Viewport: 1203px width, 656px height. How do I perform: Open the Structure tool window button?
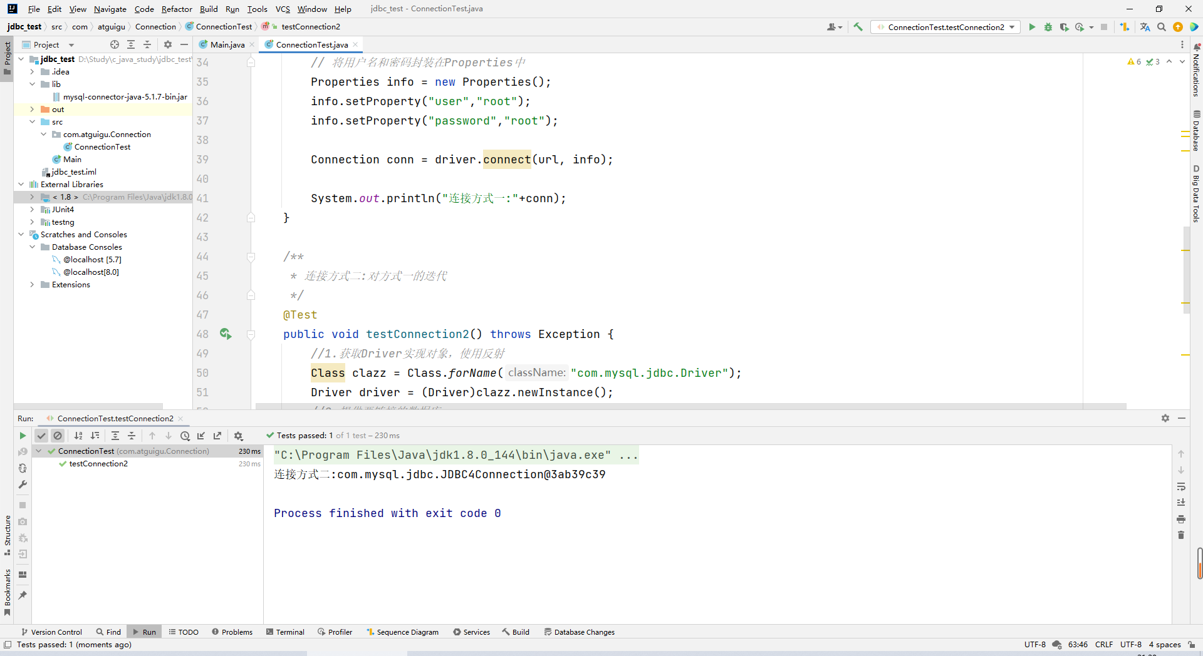click(8, 535)
